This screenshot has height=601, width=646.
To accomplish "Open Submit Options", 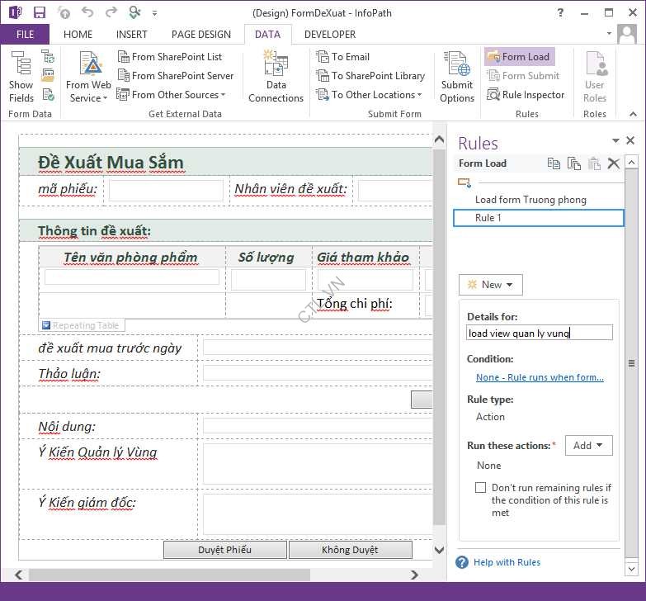I will click(456, 77).
